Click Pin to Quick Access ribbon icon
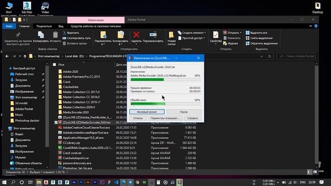The image size is (331, 186). coord(18,38)
